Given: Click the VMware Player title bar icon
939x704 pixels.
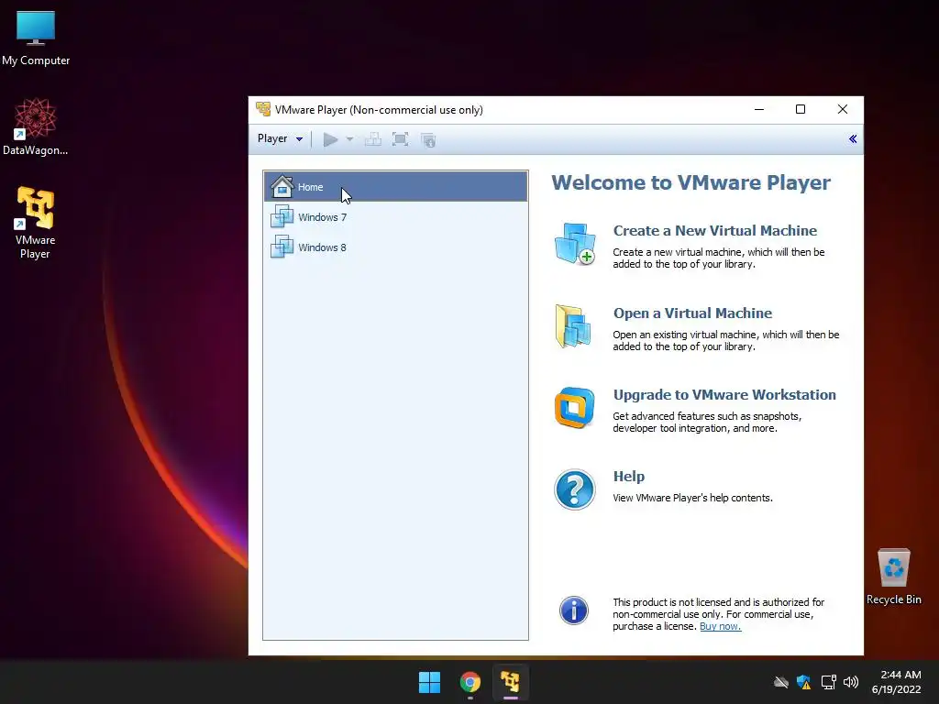Looking at the screenshot, I should point(263,109).
